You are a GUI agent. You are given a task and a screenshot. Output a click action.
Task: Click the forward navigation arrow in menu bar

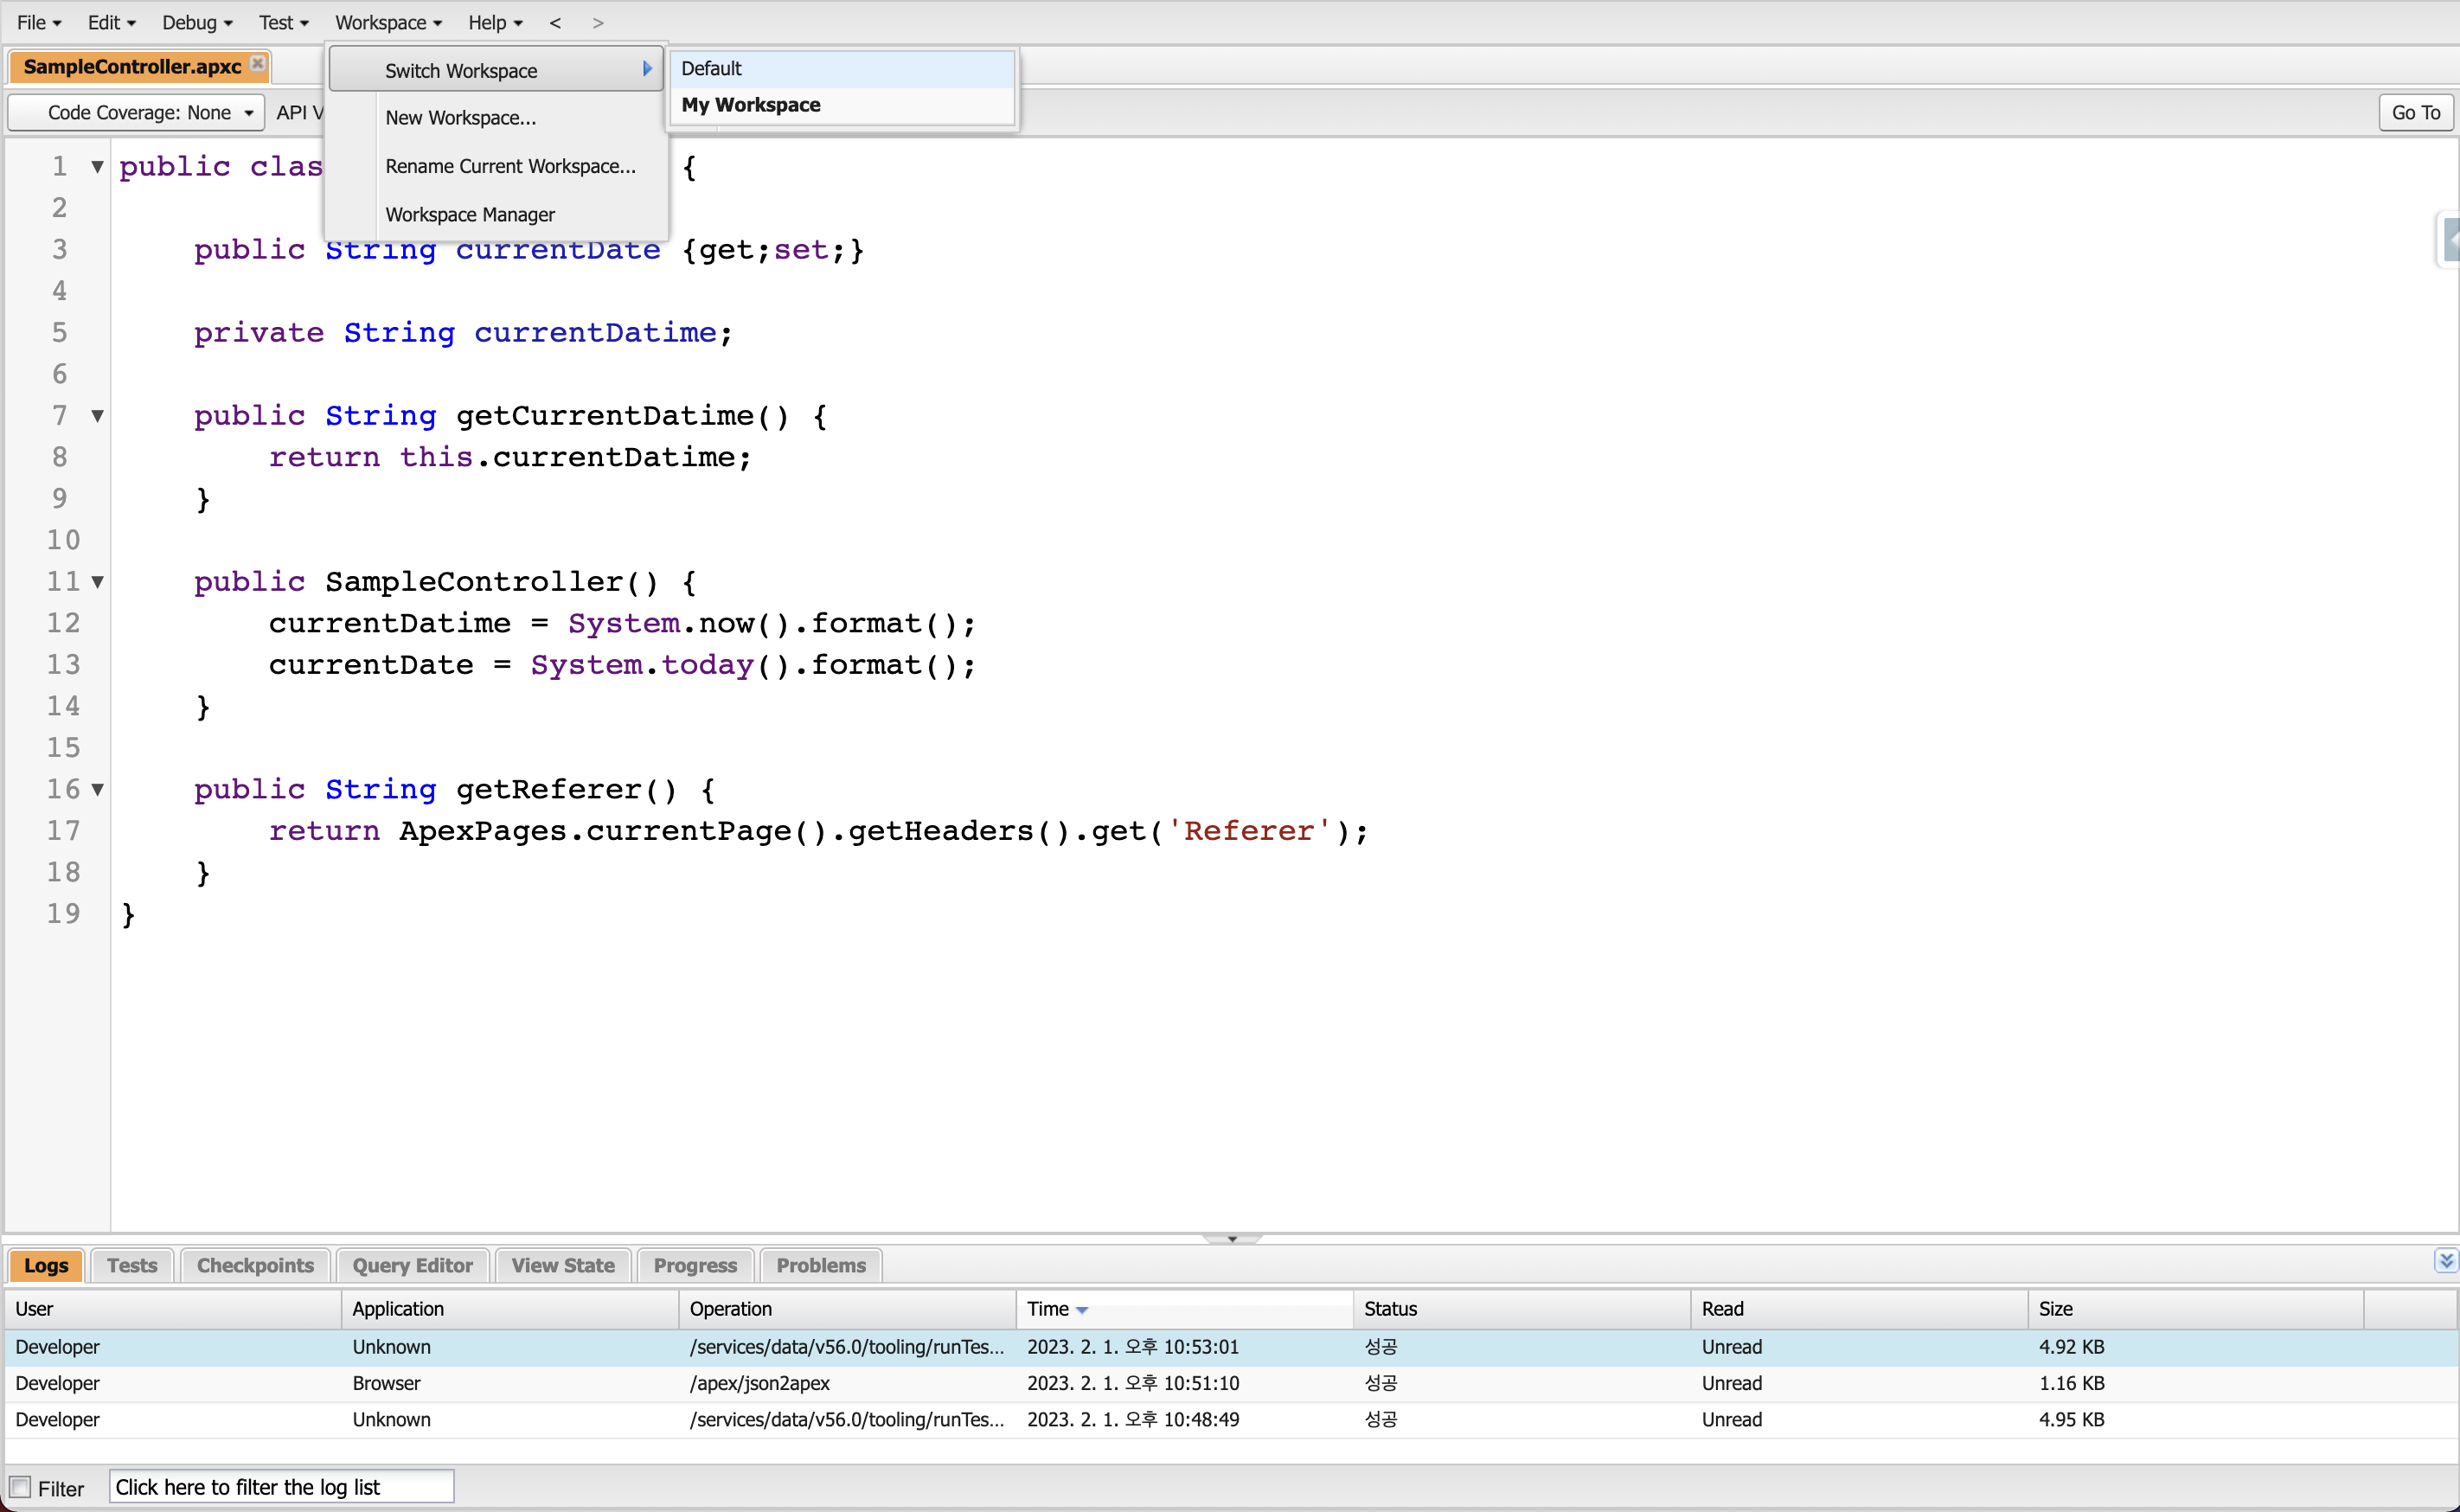[598, 22]
